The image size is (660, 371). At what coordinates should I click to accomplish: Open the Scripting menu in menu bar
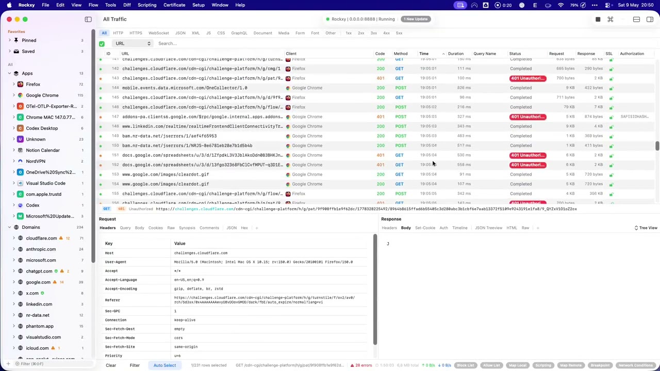pyautogui.click(x=147, y=5)
